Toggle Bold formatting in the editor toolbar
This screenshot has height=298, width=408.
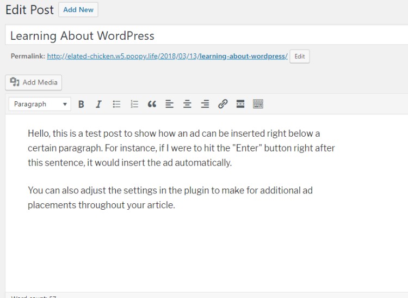(81, 104)
